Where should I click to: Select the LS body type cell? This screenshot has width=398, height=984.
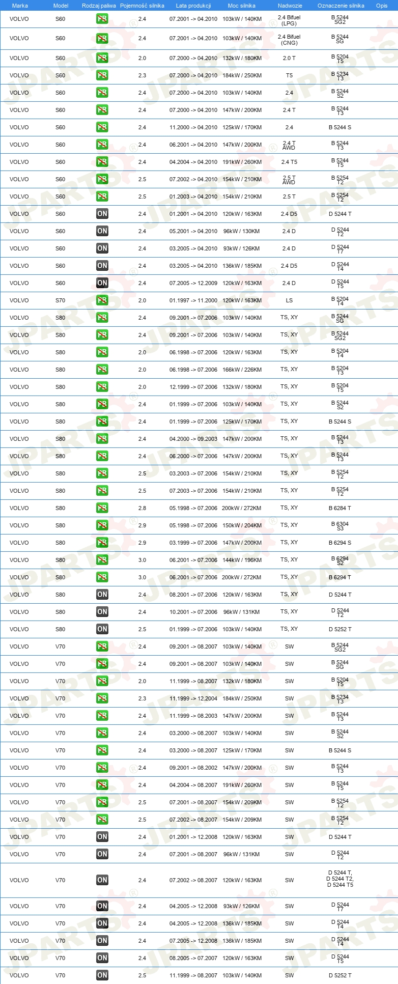point(289,300)
